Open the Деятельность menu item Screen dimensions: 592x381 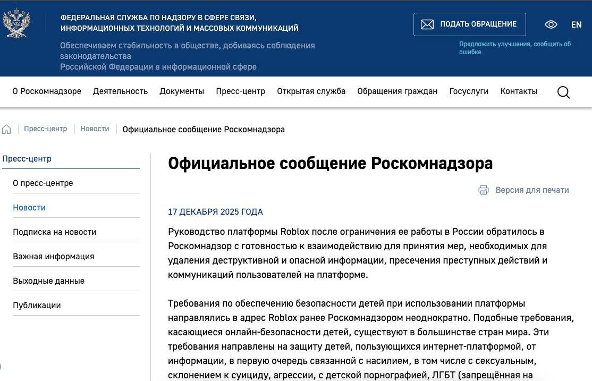[x=120, y=91]
